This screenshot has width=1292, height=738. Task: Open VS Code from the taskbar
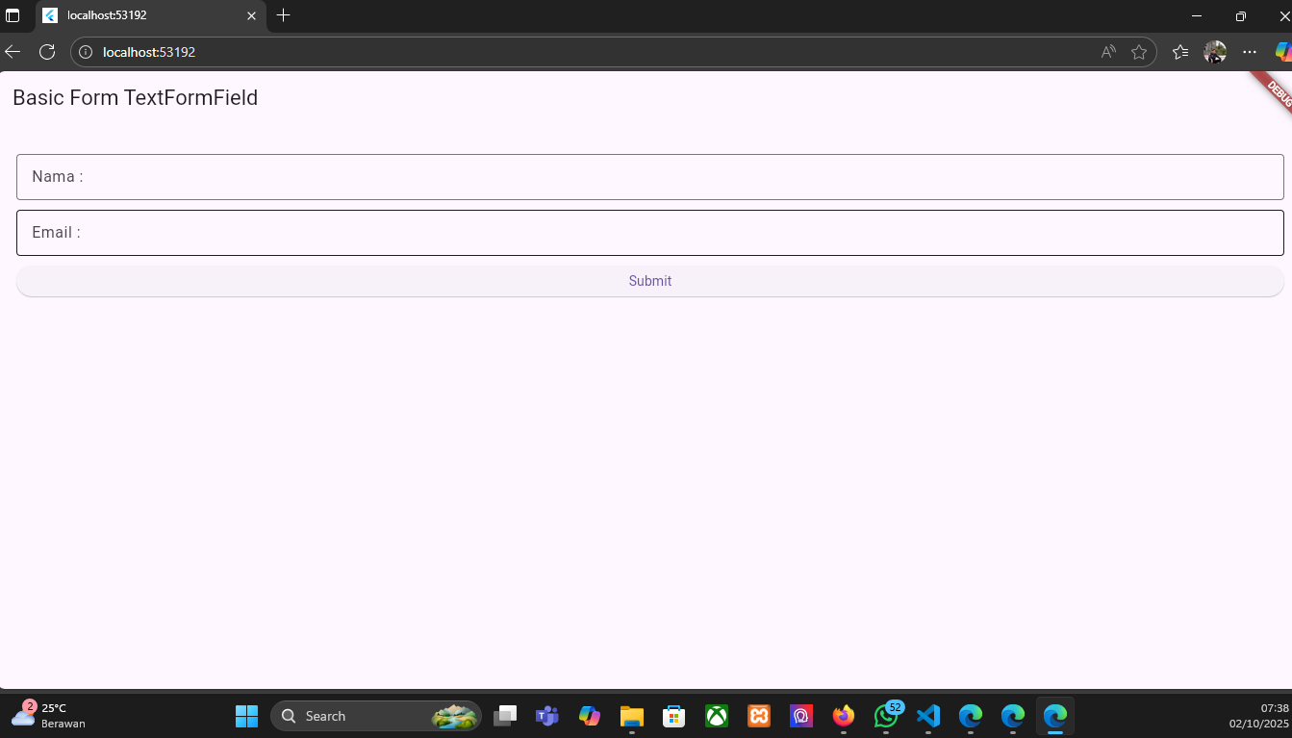[x=927, y=716]
